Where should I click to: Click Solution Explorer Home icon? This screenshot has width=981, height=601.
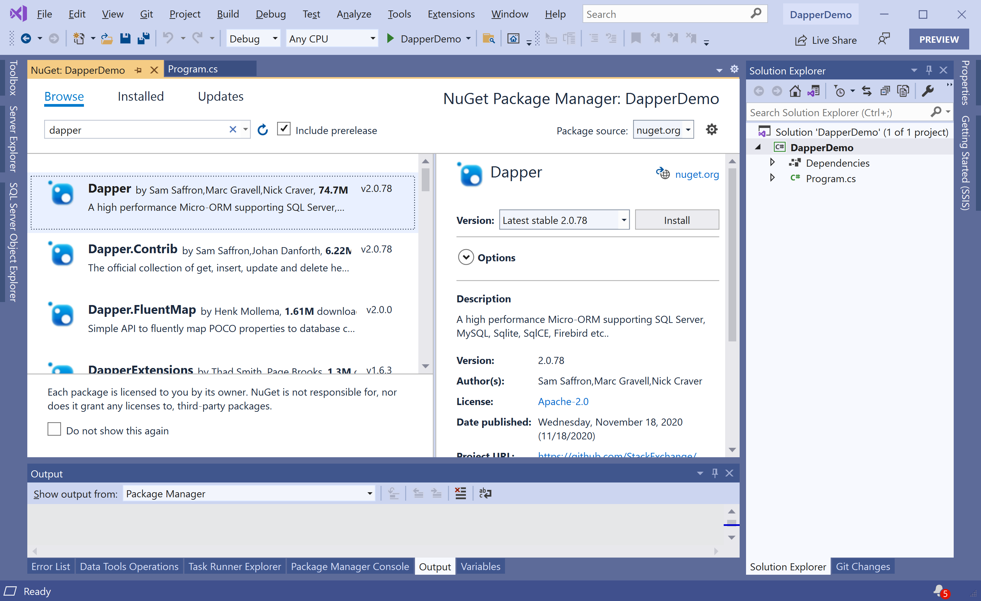coord(795,91)
